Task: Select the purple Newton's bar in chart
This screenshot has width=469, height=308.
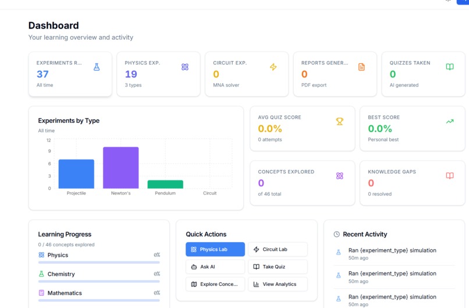Action: (x=121, y=168)
